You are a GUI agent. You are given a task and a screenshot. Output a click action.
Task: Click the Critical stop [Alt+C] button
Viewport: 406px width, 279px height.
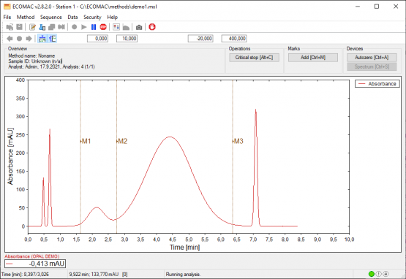click(x=254, y=58)
